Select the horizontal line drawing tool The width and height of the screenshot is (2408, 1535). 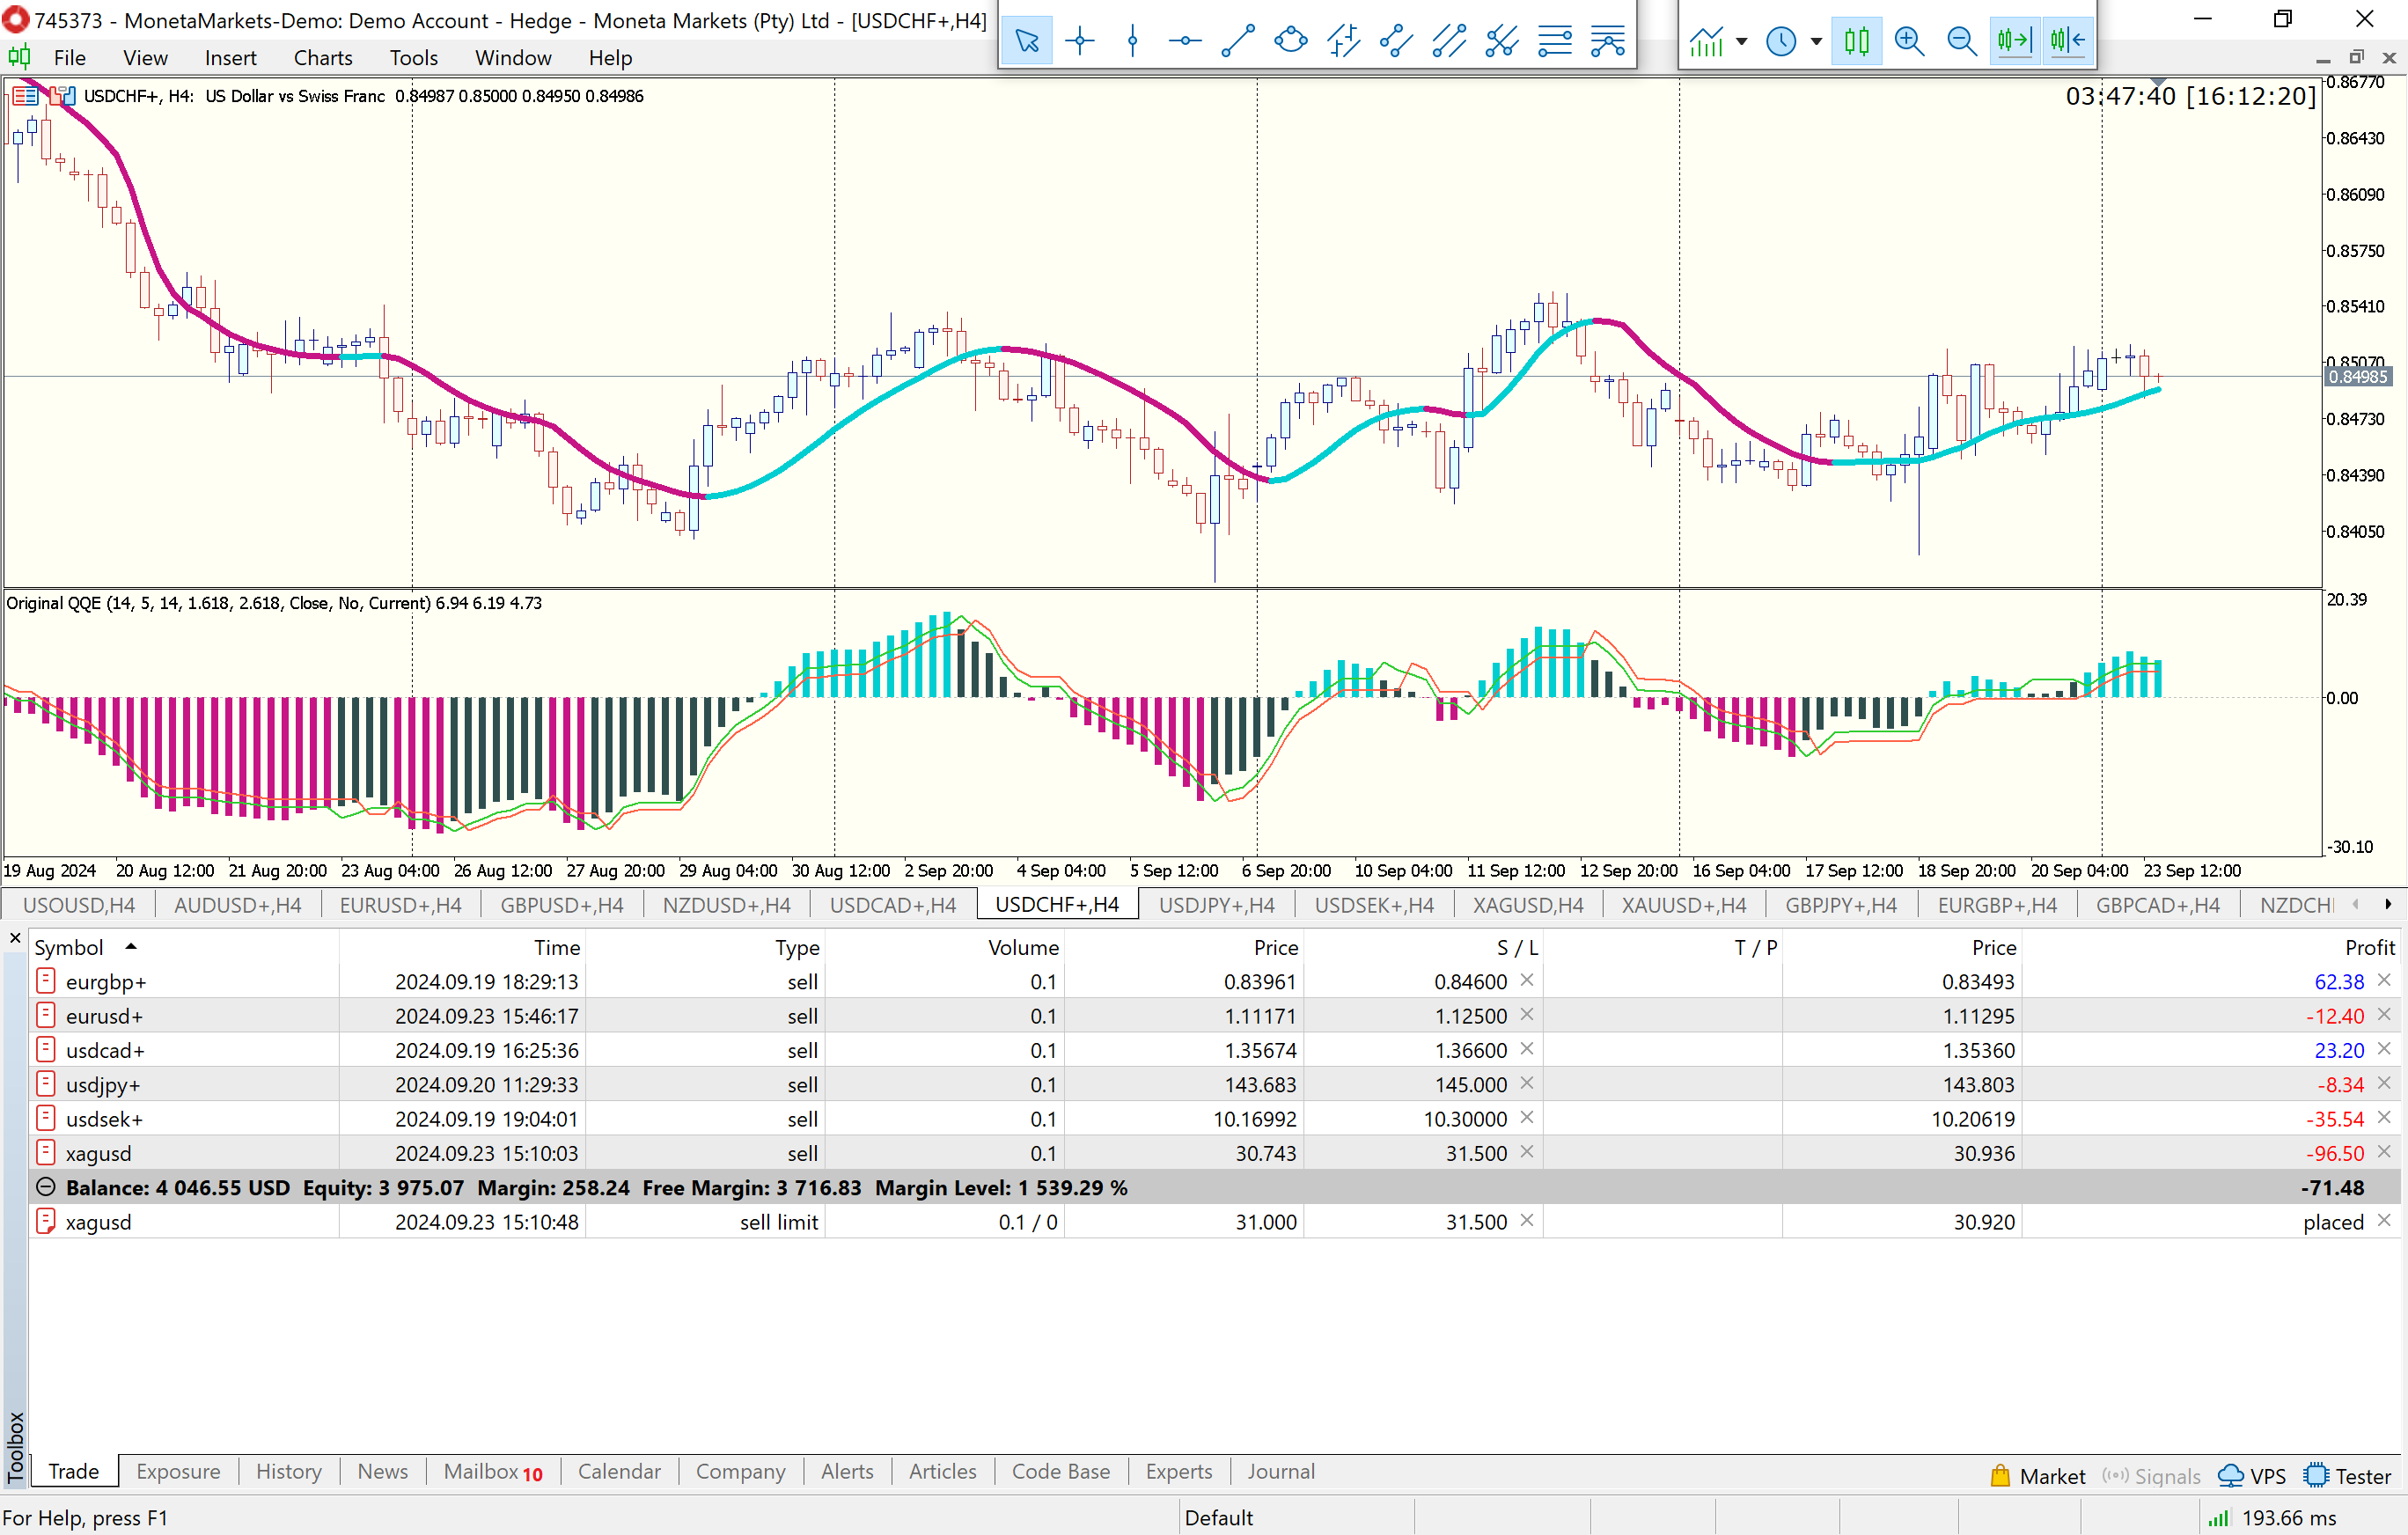click(1184, 41)
